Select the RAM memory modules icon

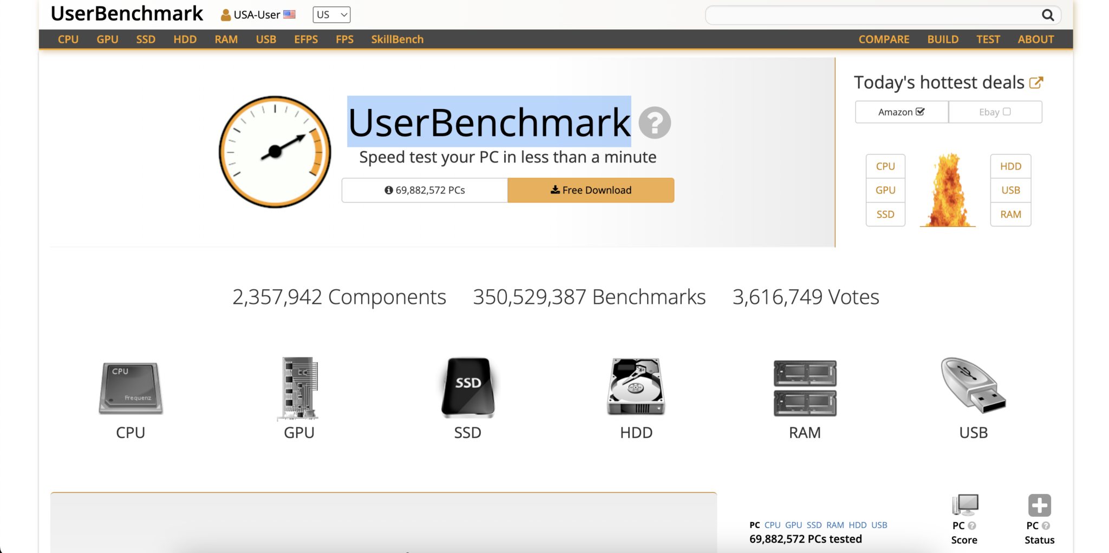(x=804, y=387)
